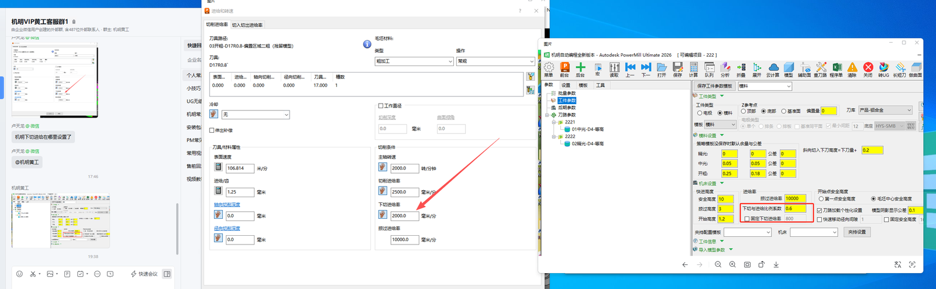Open the 类型 粗加工 dropdown
Viewport: 936px width, 289px height.
tap(414, 61)
